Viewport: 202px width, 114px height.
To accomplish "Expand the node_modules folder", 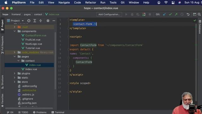I will click(x=15, y=52).
